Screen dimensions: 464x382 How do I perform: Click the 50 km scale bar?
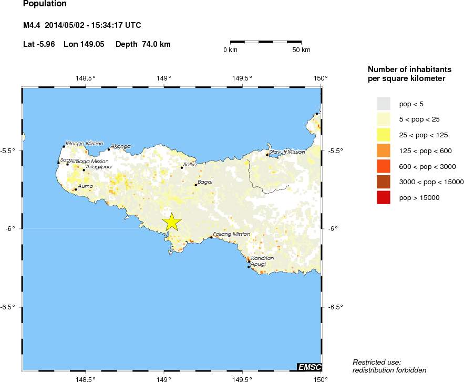point(265,41)
